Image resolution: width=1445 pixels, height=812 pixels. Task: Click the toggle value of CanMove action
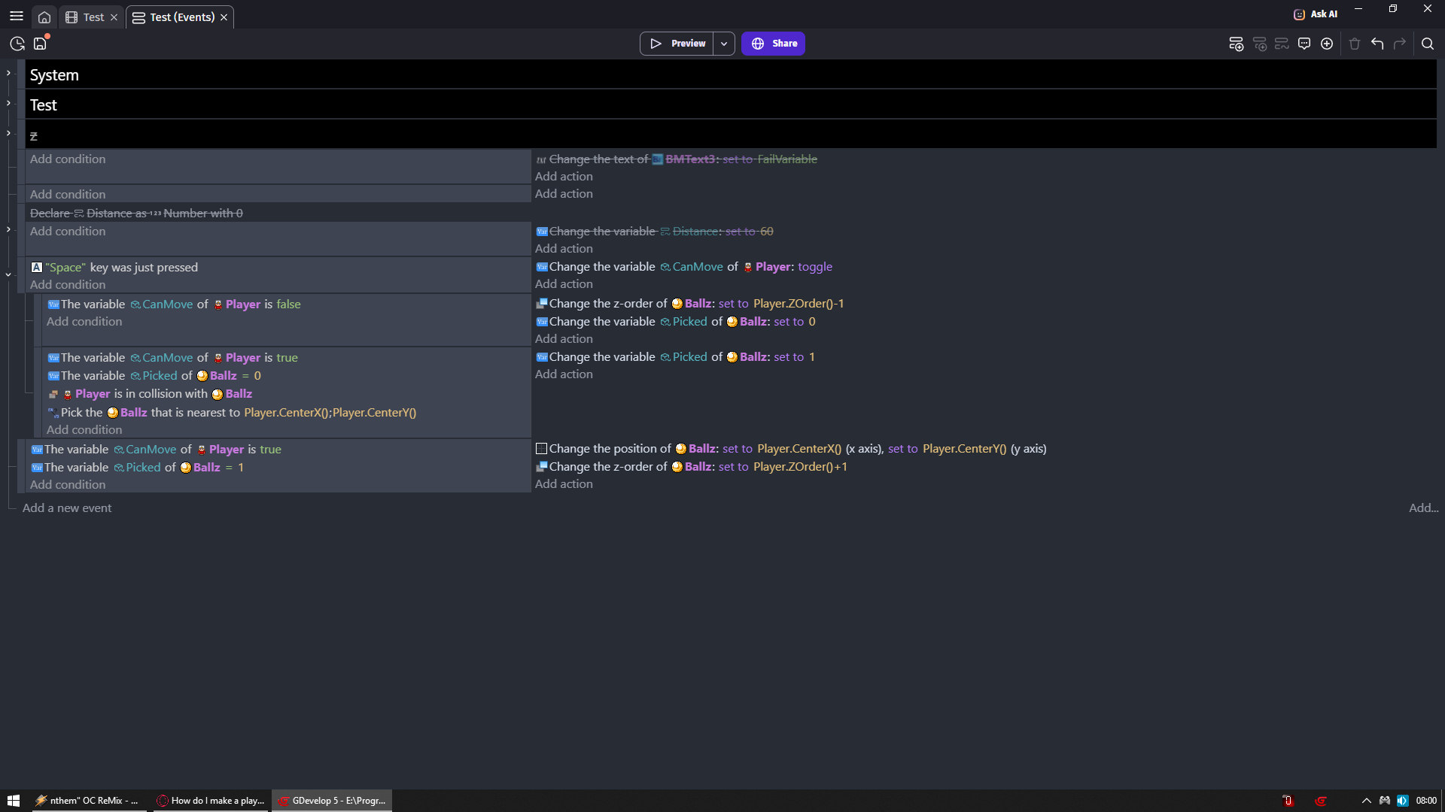tap(814, 267)
